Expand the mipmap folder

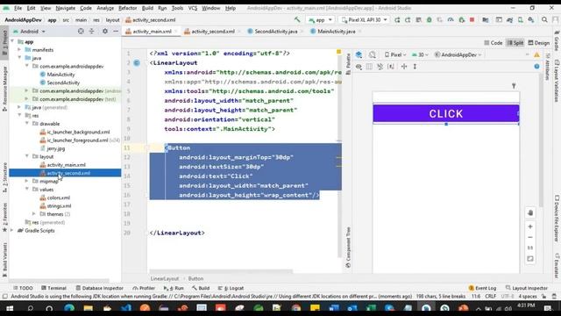point(27,182)
